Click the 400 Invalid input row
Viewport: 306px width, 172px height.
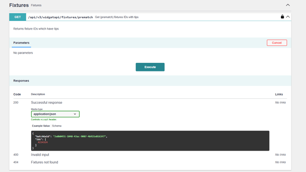[x=150, y=155]
